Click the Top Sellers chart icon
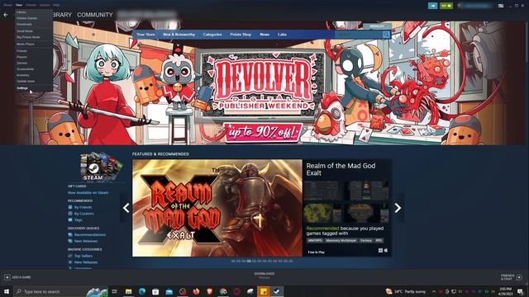 click(x=70, y=256)
